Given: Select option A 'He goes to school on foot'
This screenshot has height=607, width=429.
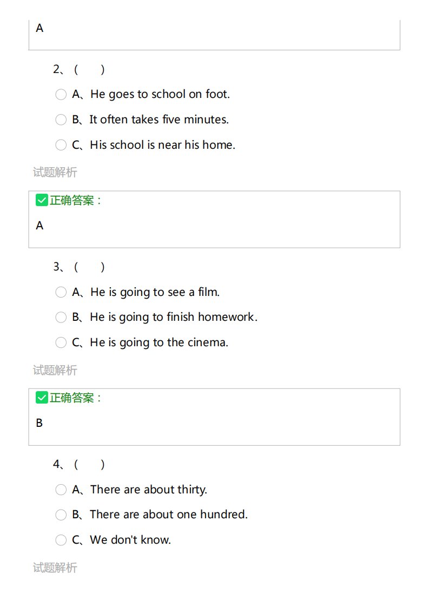Looking at the screenshot, I should [x=61, y=95].
